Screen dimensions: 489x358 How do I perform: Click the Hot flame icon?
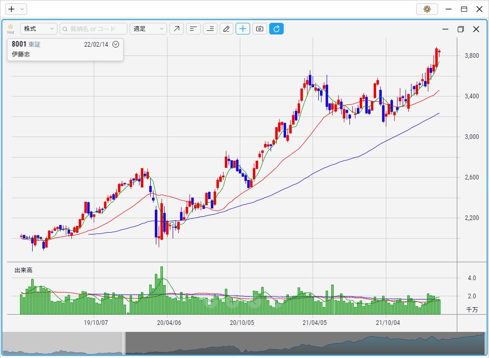(10, 29)
